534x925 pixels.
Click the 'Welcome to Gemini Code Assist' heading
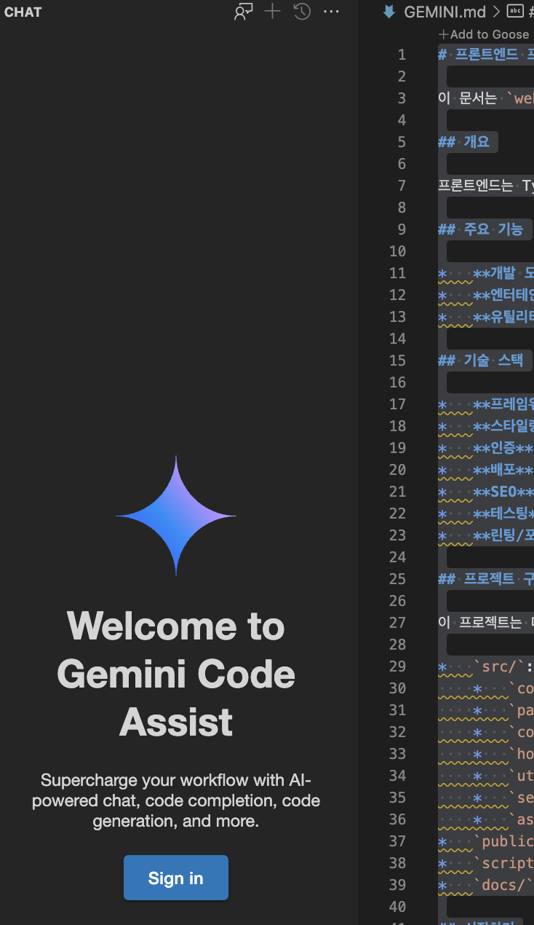point(176,674)
